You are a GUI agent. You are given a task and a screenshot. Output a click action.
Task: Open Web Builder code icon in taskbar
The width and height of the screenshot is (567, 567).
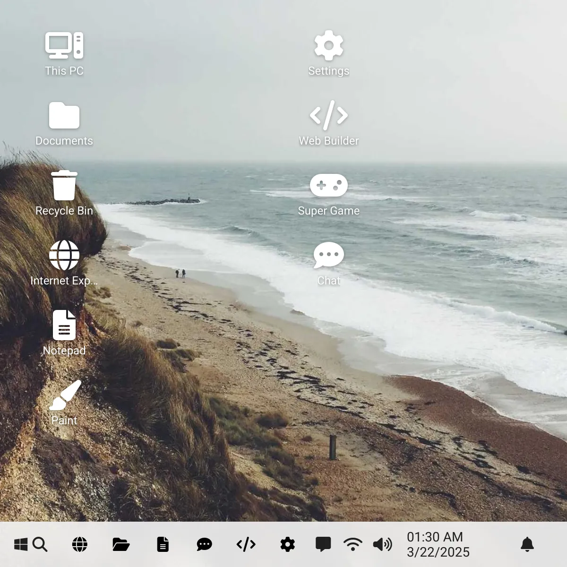[246, 544]
